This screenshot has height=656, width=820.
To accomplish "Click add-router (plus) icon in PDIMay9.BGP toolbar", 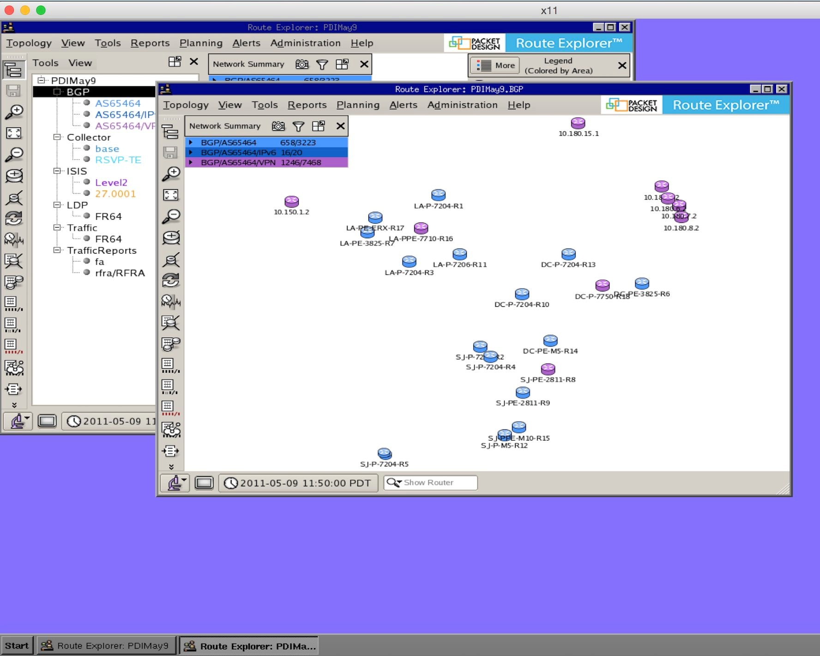I will [x=171, y=238].
